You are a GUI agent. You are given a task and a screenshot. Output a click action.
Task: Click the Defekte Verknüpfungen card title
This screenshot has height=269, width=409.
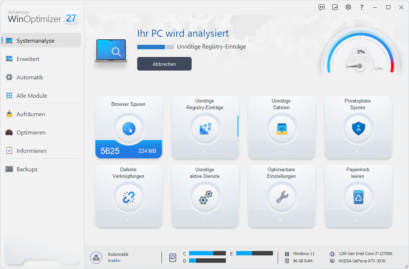coord(128,173)
